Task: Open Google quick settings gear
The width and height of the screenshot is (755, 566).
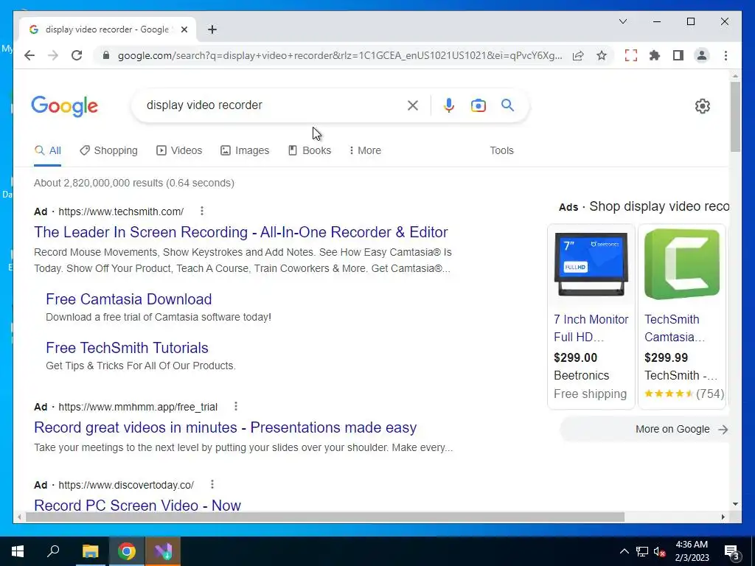Action: coord(703,106)
